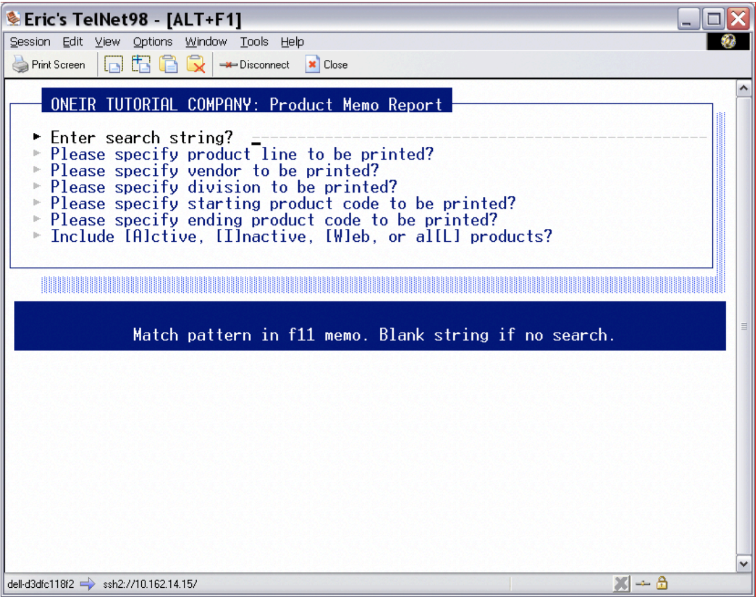The width and height of the screenshot is (756, 600).
Task: Click the search string input field
Action: 479,137
